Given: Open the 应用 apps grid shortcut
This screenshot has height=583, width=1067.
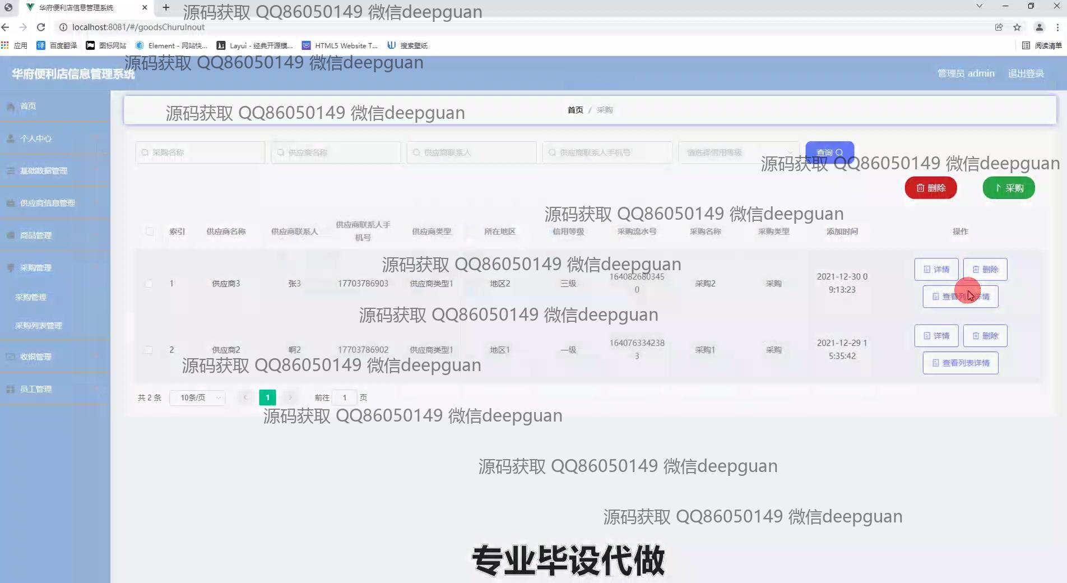Looking at the screenshot, I should pos(15,45).
